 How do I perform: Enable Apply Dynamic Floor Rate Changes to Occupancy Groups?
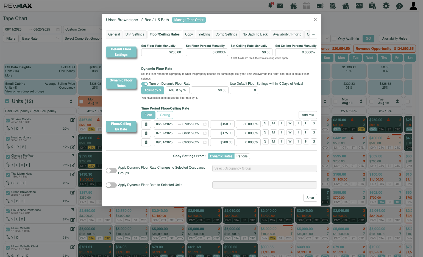coord(111,171)
